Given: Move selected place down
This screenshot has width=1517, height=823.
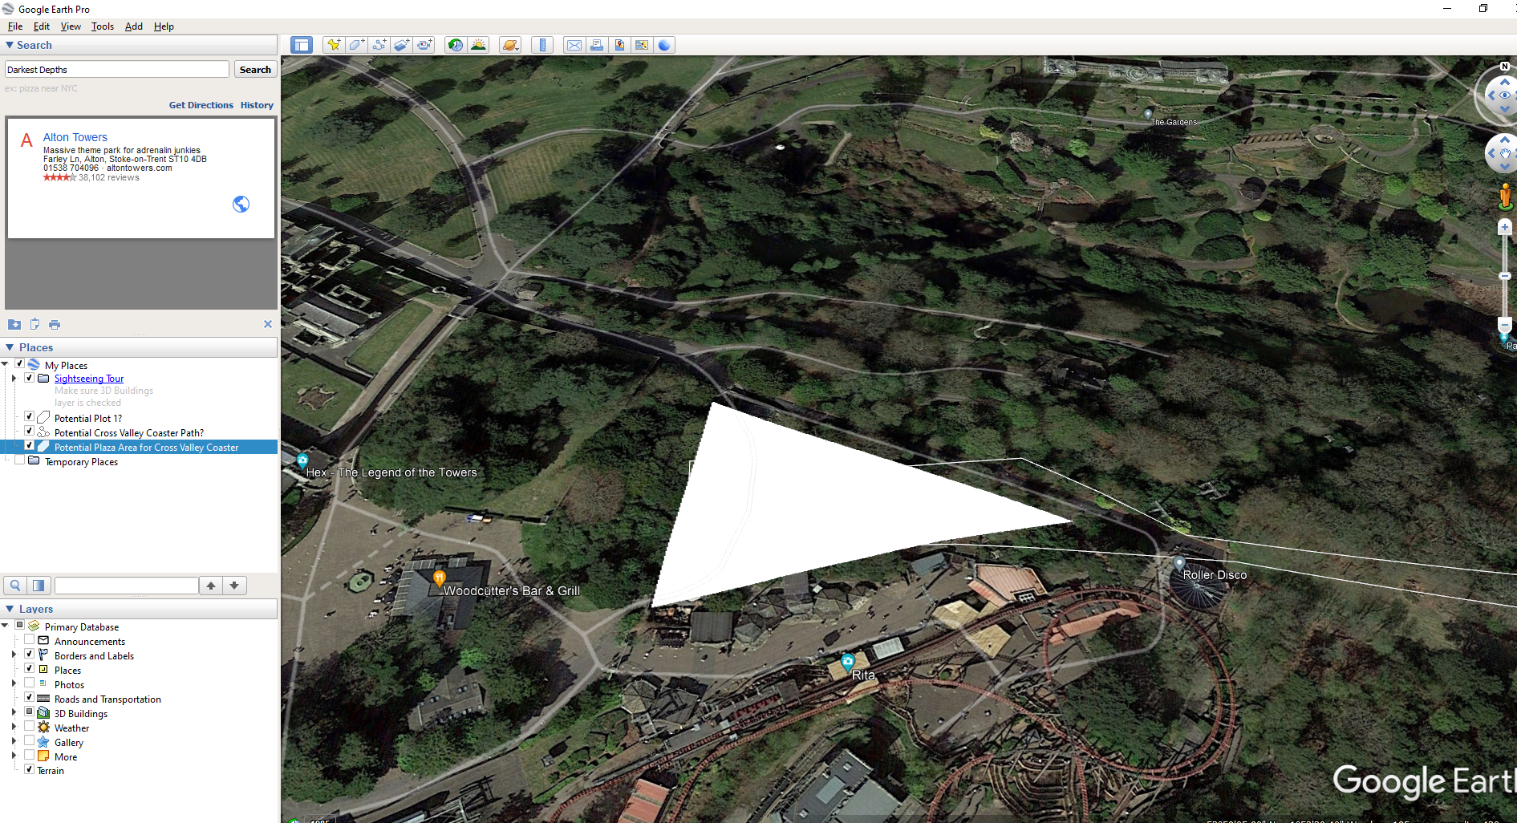Looking at the screenshot, I should pyautogui.click(x=234, y=586).
